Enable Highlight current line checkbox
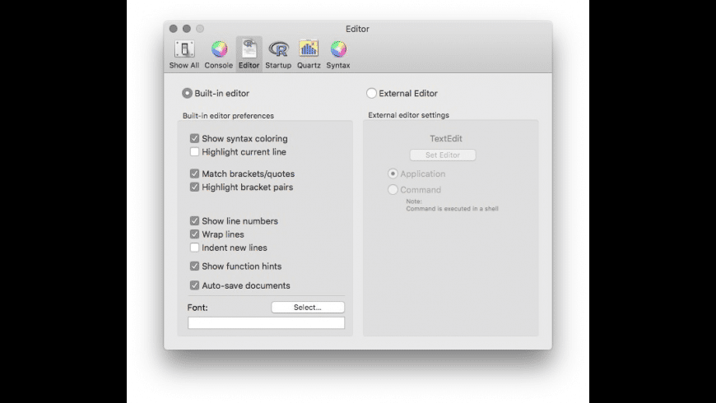 coord(194,151)
